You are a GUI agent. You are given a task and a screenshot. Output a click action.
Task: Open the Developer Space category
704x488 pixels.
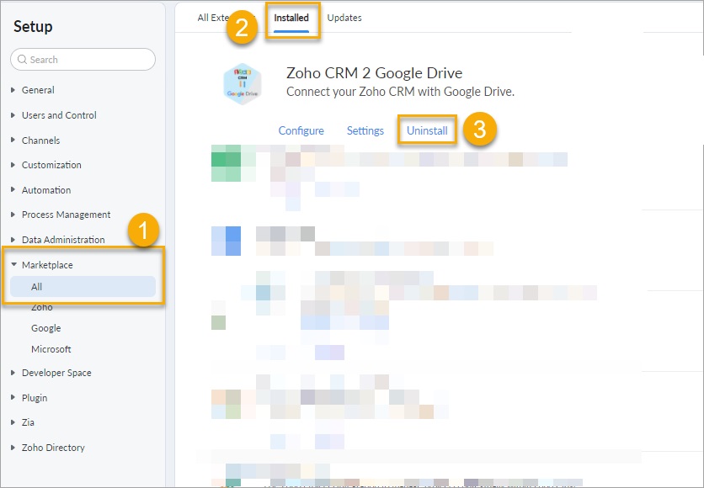[x=56, y=373]
